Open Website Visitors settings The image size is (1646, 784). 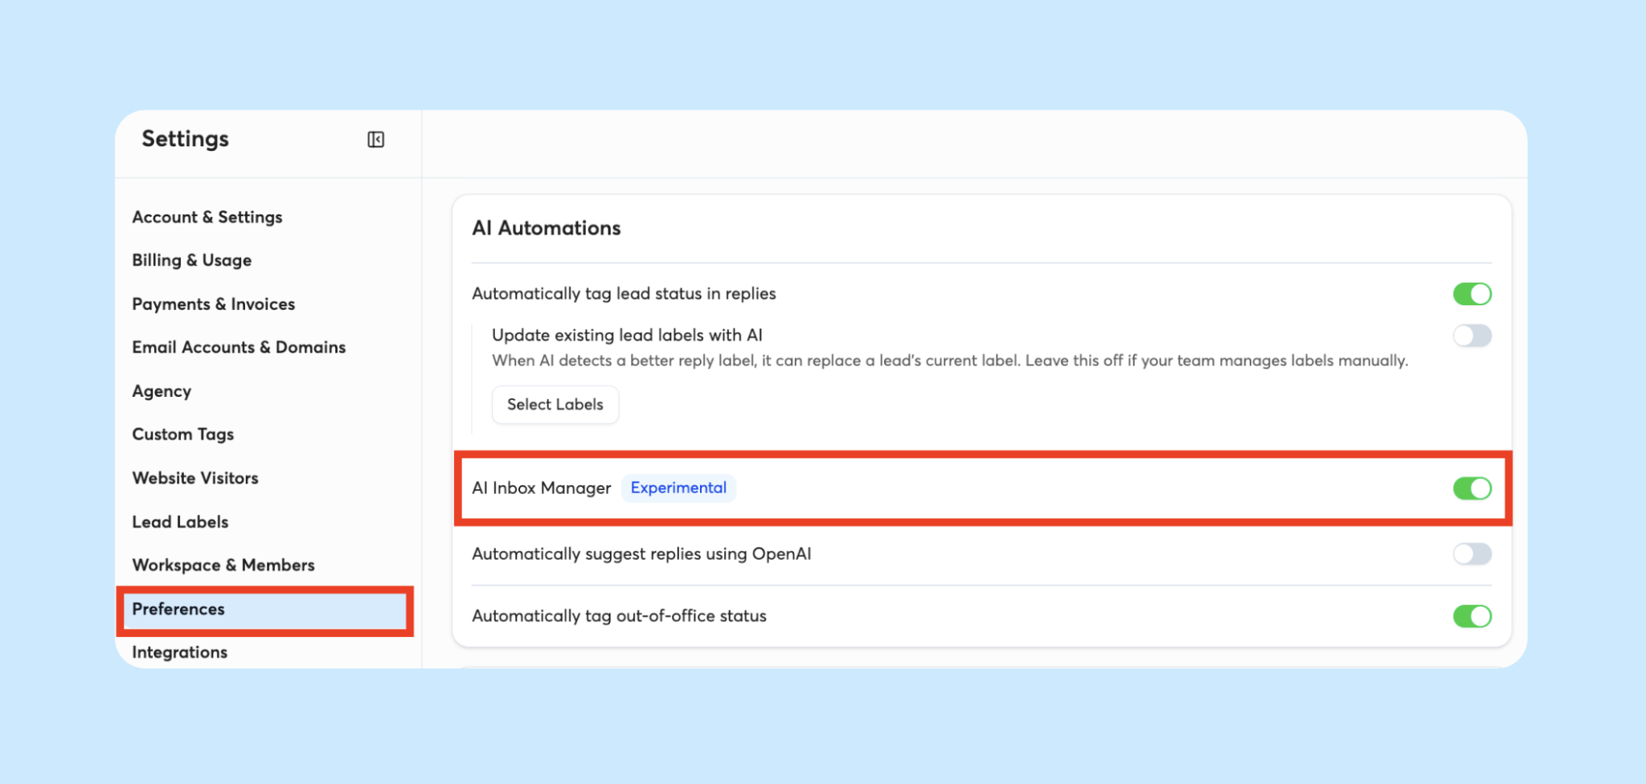195,478
